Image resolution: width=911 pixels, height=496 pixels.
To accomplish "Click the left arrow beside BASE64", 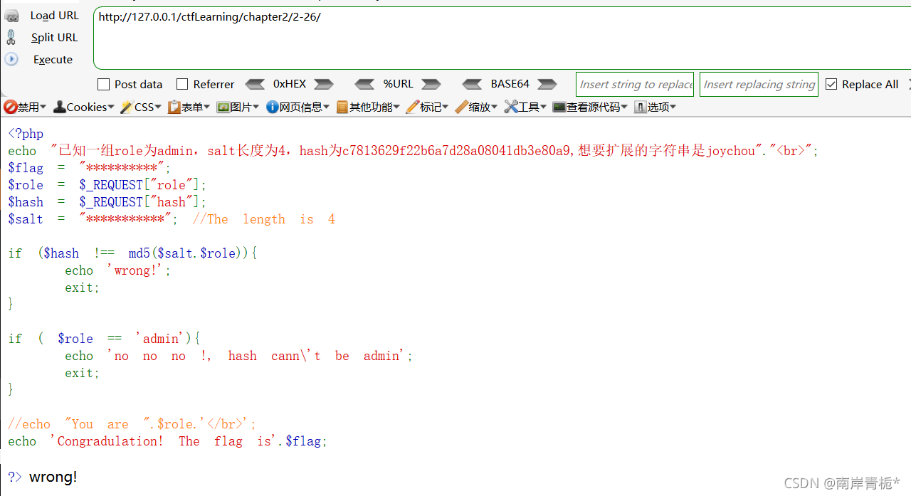I will 472,84.
